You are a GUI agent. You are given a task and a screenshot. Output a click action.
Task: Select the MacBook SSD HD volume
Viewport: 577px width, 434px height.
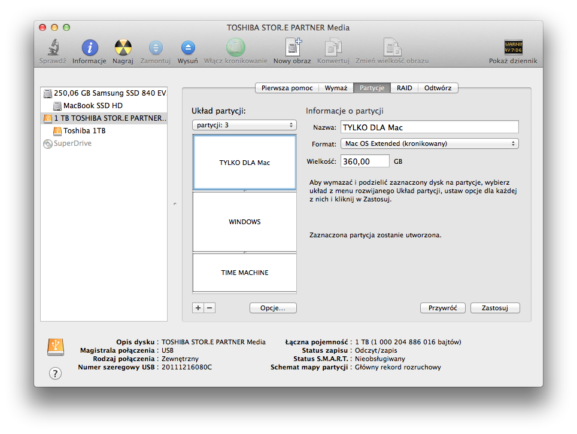104,106
